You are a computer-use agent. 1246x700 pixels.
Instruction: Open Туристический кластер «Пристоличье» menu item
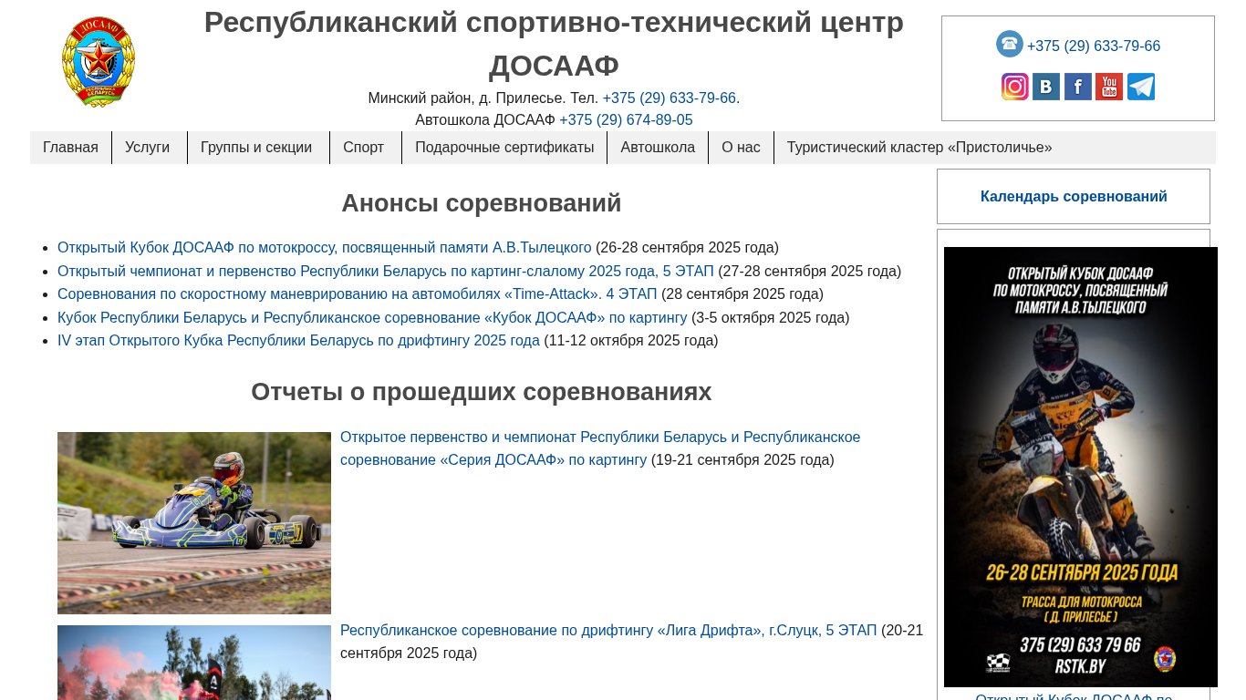click(919, 148)
